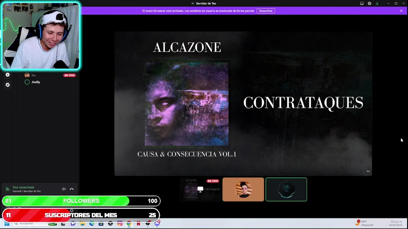
Task: Click the webcam overlay of the streamer
Action: tap(40, 36)
